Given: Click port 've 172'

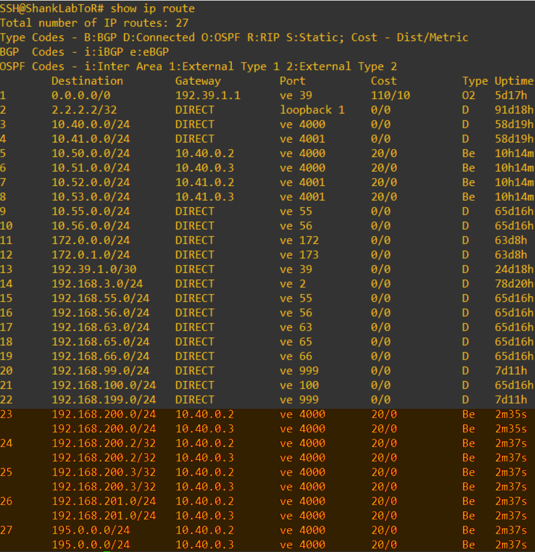Looking at the screenshot, I should pos(299,240).
